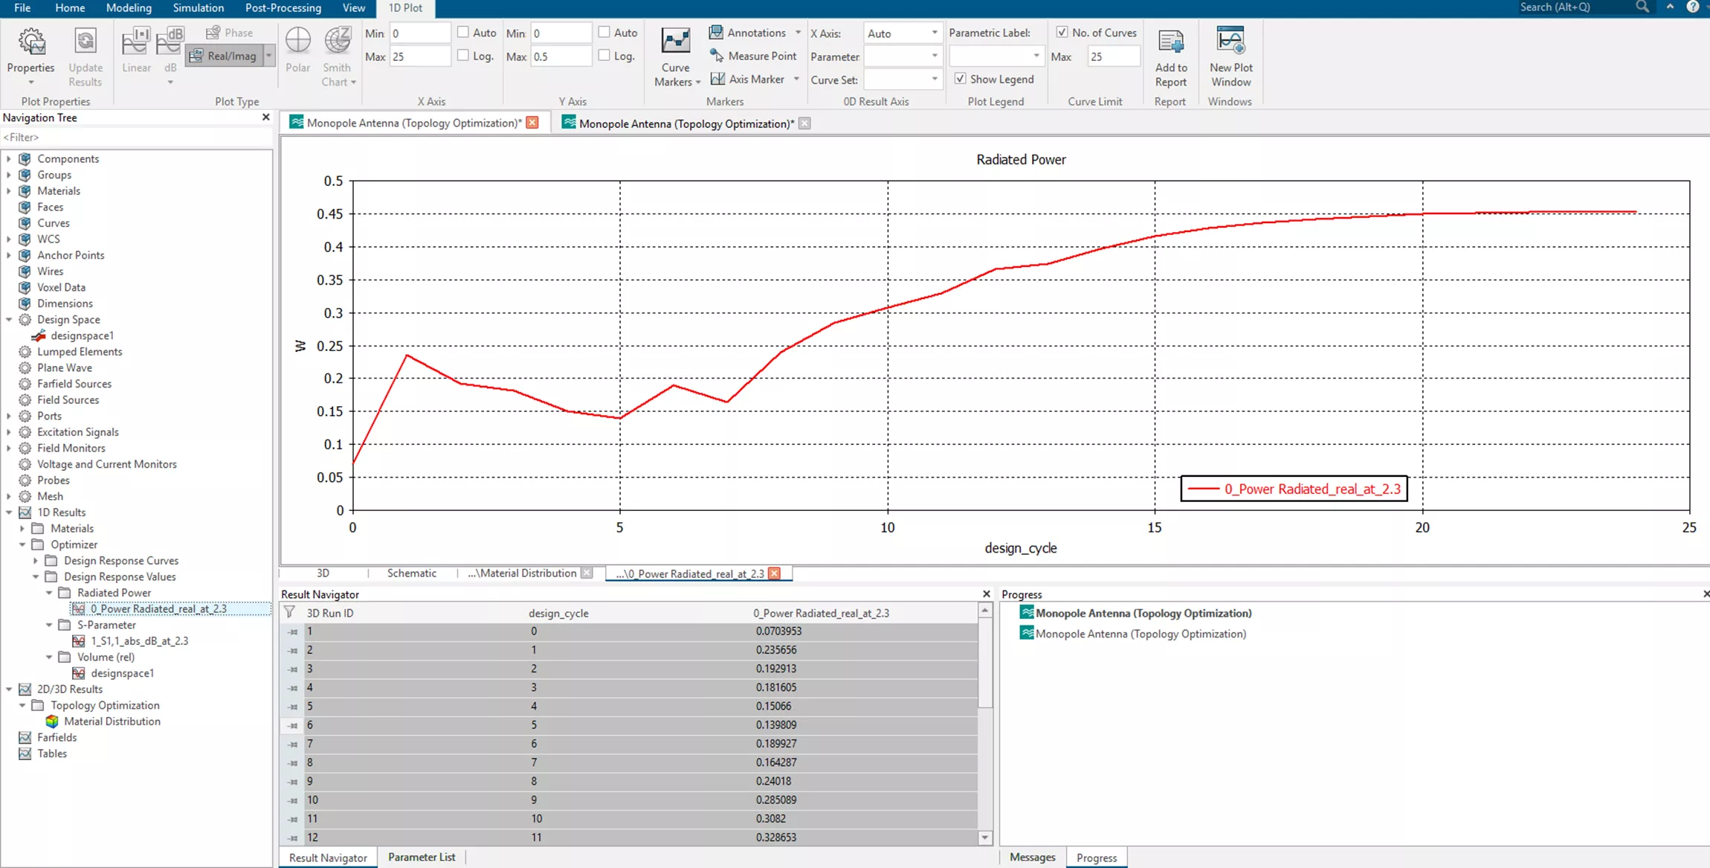Switch to Parameter List panel tab

[x=421, y=858]
